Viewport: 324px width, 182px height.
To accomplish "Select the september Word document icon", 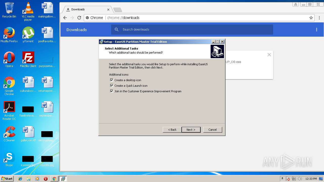I will pyautogui.click(x=47, y=109).
